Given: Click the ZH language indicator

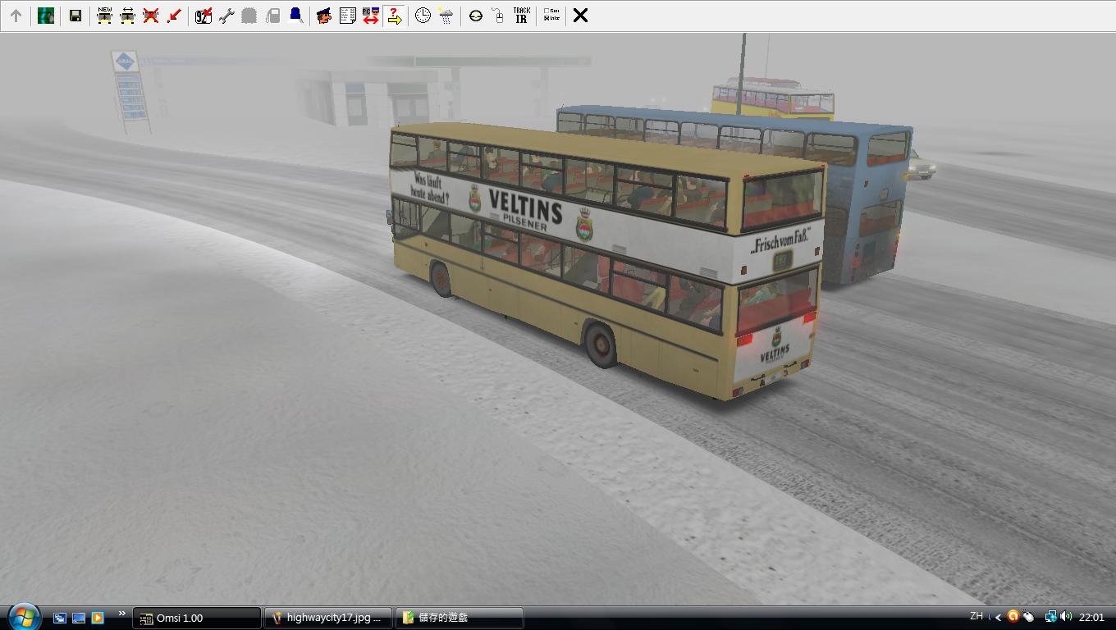Looking at the screenshot, I should (x=976, y=616).
